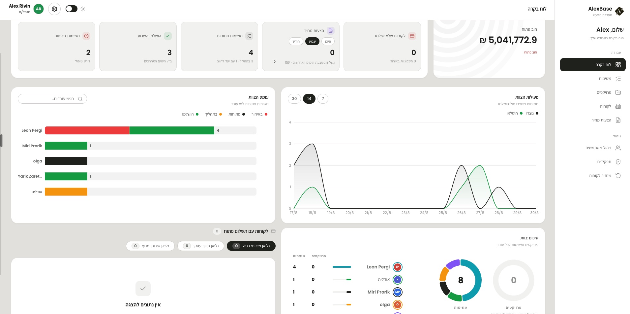Viewport: 630px width, 314px height.
Task: Select the גליאן שירותי מגנוף filter pill
Action: (x=150, y=246)
